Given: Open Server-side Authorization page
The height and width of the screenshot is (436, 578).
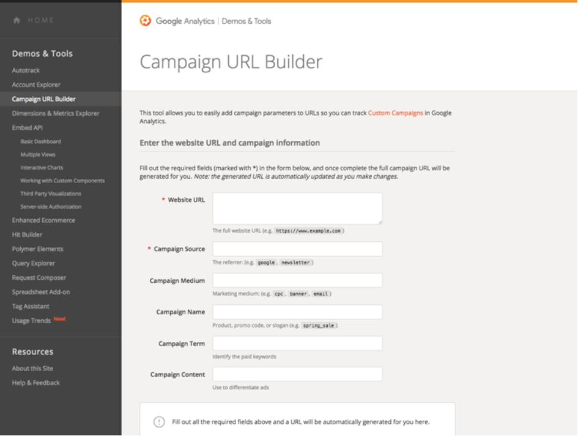Looking at the screenshot, I should 51,206.
